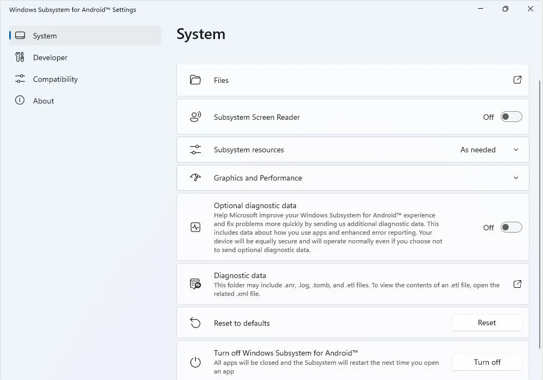Open the About section
The height and width of the screenshot is (380, 543).
85,101
